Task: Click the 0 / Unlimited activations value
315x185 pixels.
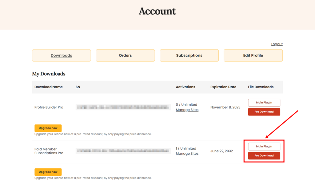Action: [x=186, y=104]
